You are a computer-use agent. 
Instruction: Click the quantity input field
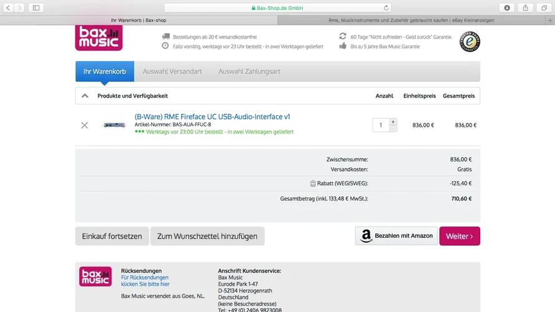(381, 125)
